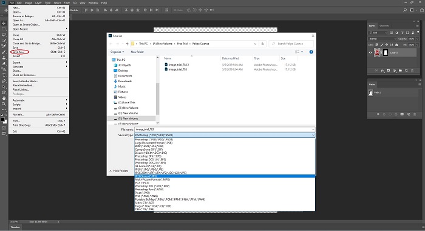Open the blend mode Normal dropdown
The height and width of the screenshot is (231, 425).
point(382,39)
